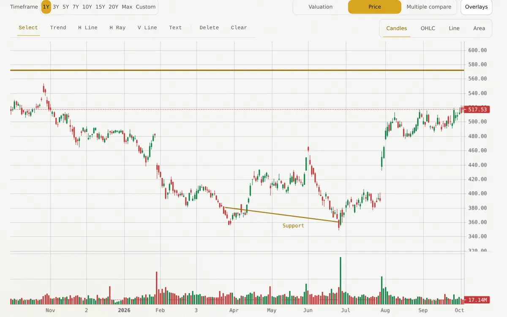Select the 1Y timeframe
The image size is (507, 317).
pos(46,7)
